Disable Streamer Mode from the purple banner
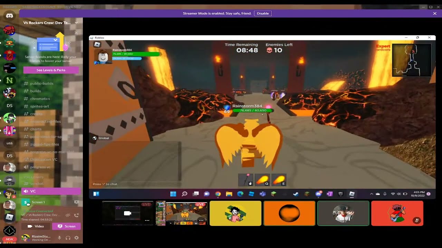 point(263,13)
